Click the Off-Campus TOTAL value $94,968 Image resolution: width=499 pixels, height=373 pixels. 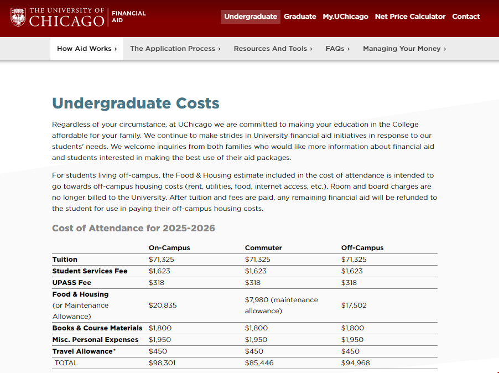point(355,362)
